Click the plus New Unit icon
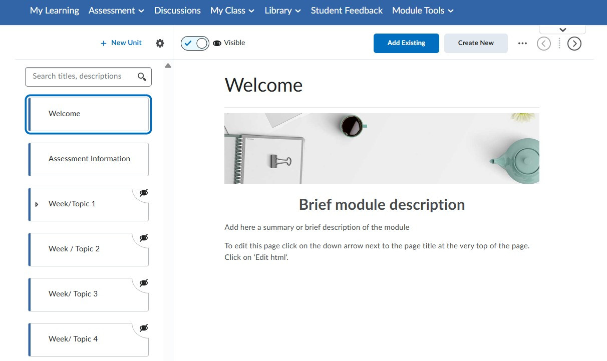 tap(104, 44)
